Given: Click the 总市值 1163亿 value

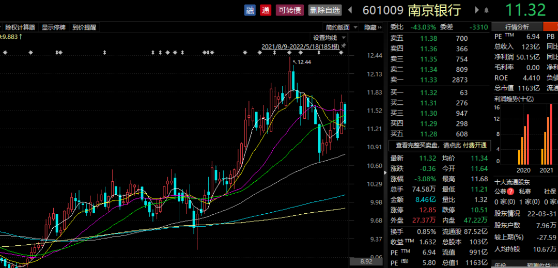Looking at the screenshot, I should tap(530, 88).
